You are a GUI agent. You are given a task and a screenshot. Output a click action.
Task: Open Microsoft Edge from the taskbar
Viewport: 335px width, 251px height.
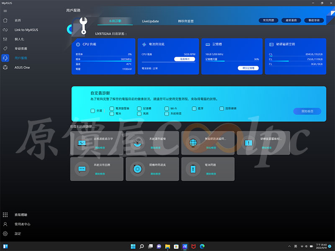202,246
